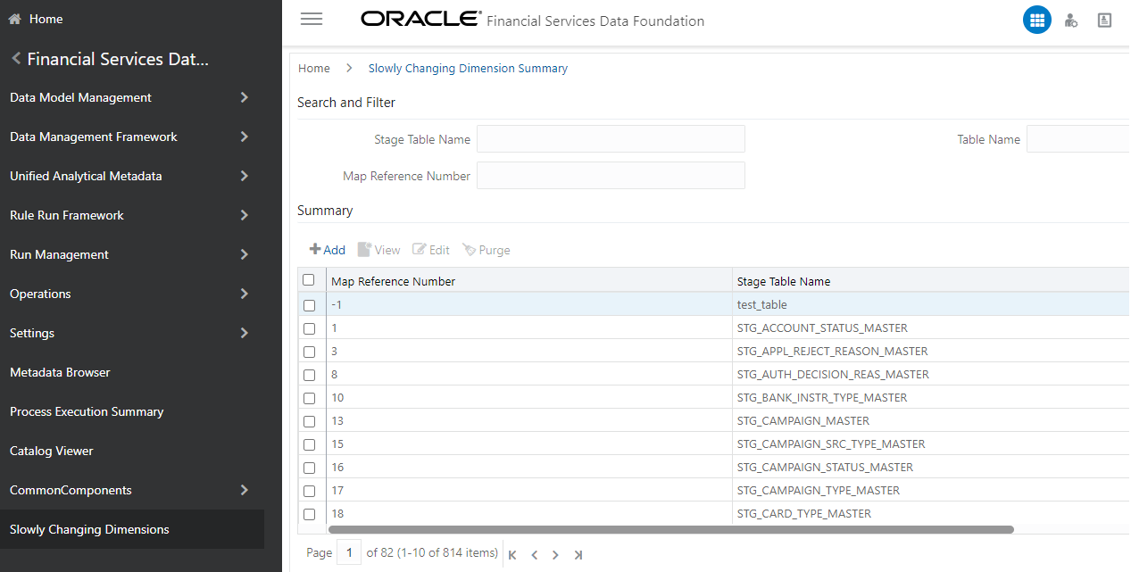Check the row for test_table
Image resolution: width=1131 pixels, height=572 pixels.
click(x=310, y=305)
